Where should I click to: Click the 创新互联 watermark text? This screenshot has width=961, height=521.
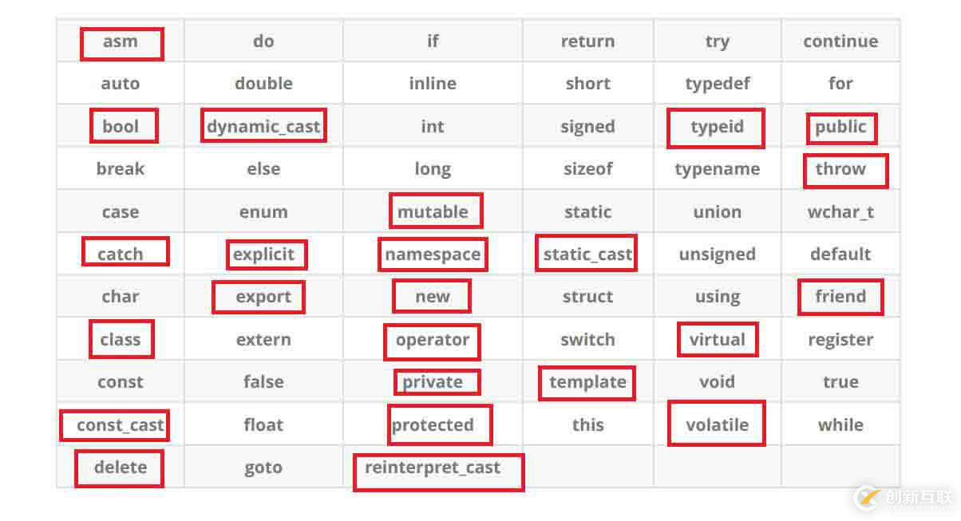[918, 498]
